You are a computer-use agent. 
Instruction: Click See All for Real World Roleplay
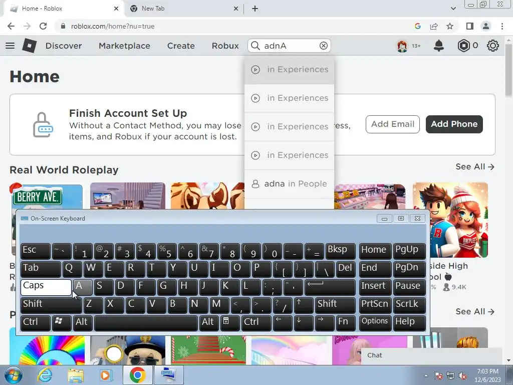point(475,166)
